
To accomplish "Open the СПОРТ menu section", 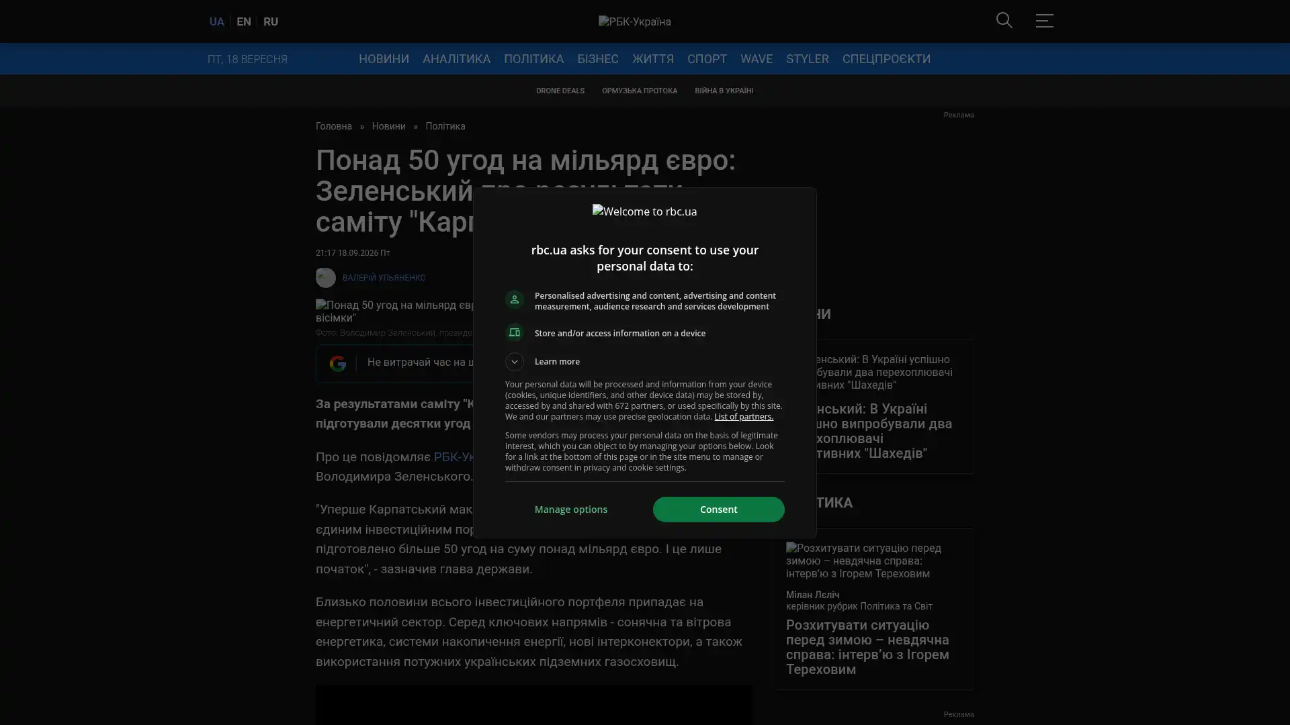I will pyautogui.click(x=707, y=59).
